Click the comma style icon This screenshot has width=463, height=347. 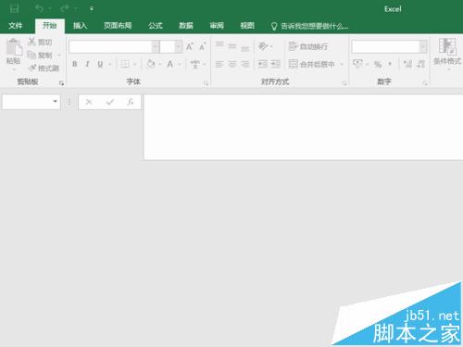(x=390, y=64)
